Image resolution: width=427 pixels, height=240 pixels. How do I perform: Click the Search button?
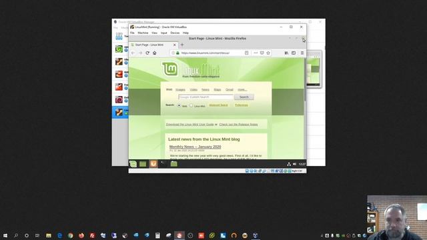point(244,97)
